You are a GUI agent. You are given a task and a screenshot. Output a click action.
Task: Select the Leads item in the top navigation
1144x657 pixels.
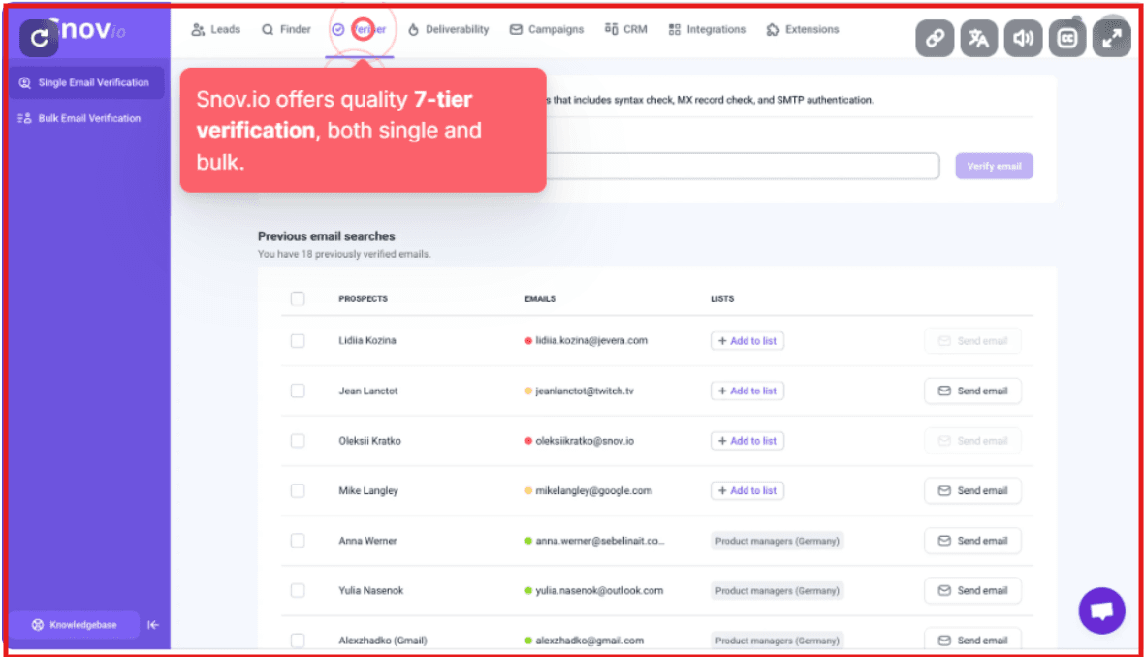(x=215, y=29)
